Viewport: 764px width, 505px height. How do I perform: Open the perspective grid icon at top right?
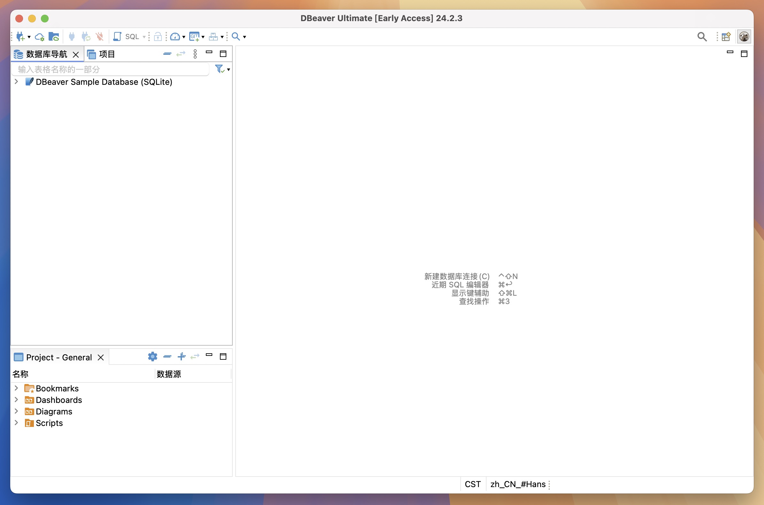pos(726,37)
